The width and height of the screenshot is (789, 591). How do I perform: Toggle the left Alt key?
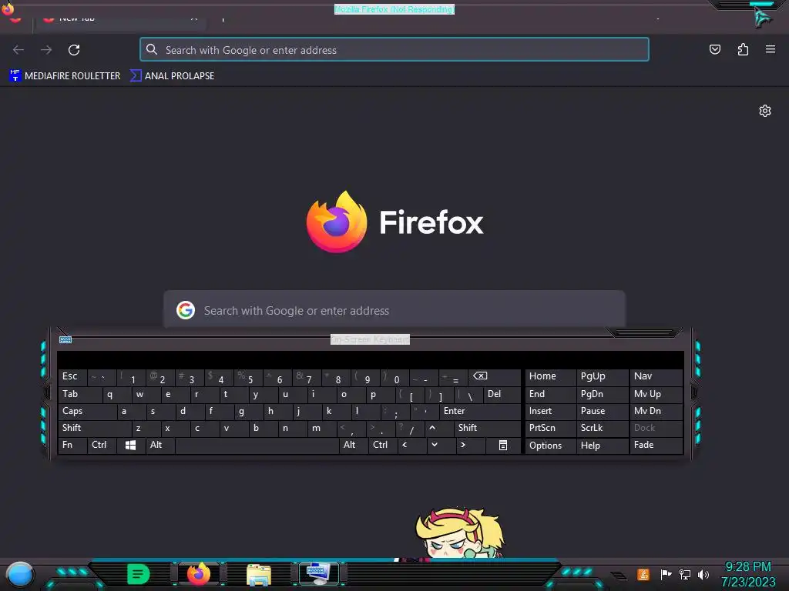(x=160, y=445)
